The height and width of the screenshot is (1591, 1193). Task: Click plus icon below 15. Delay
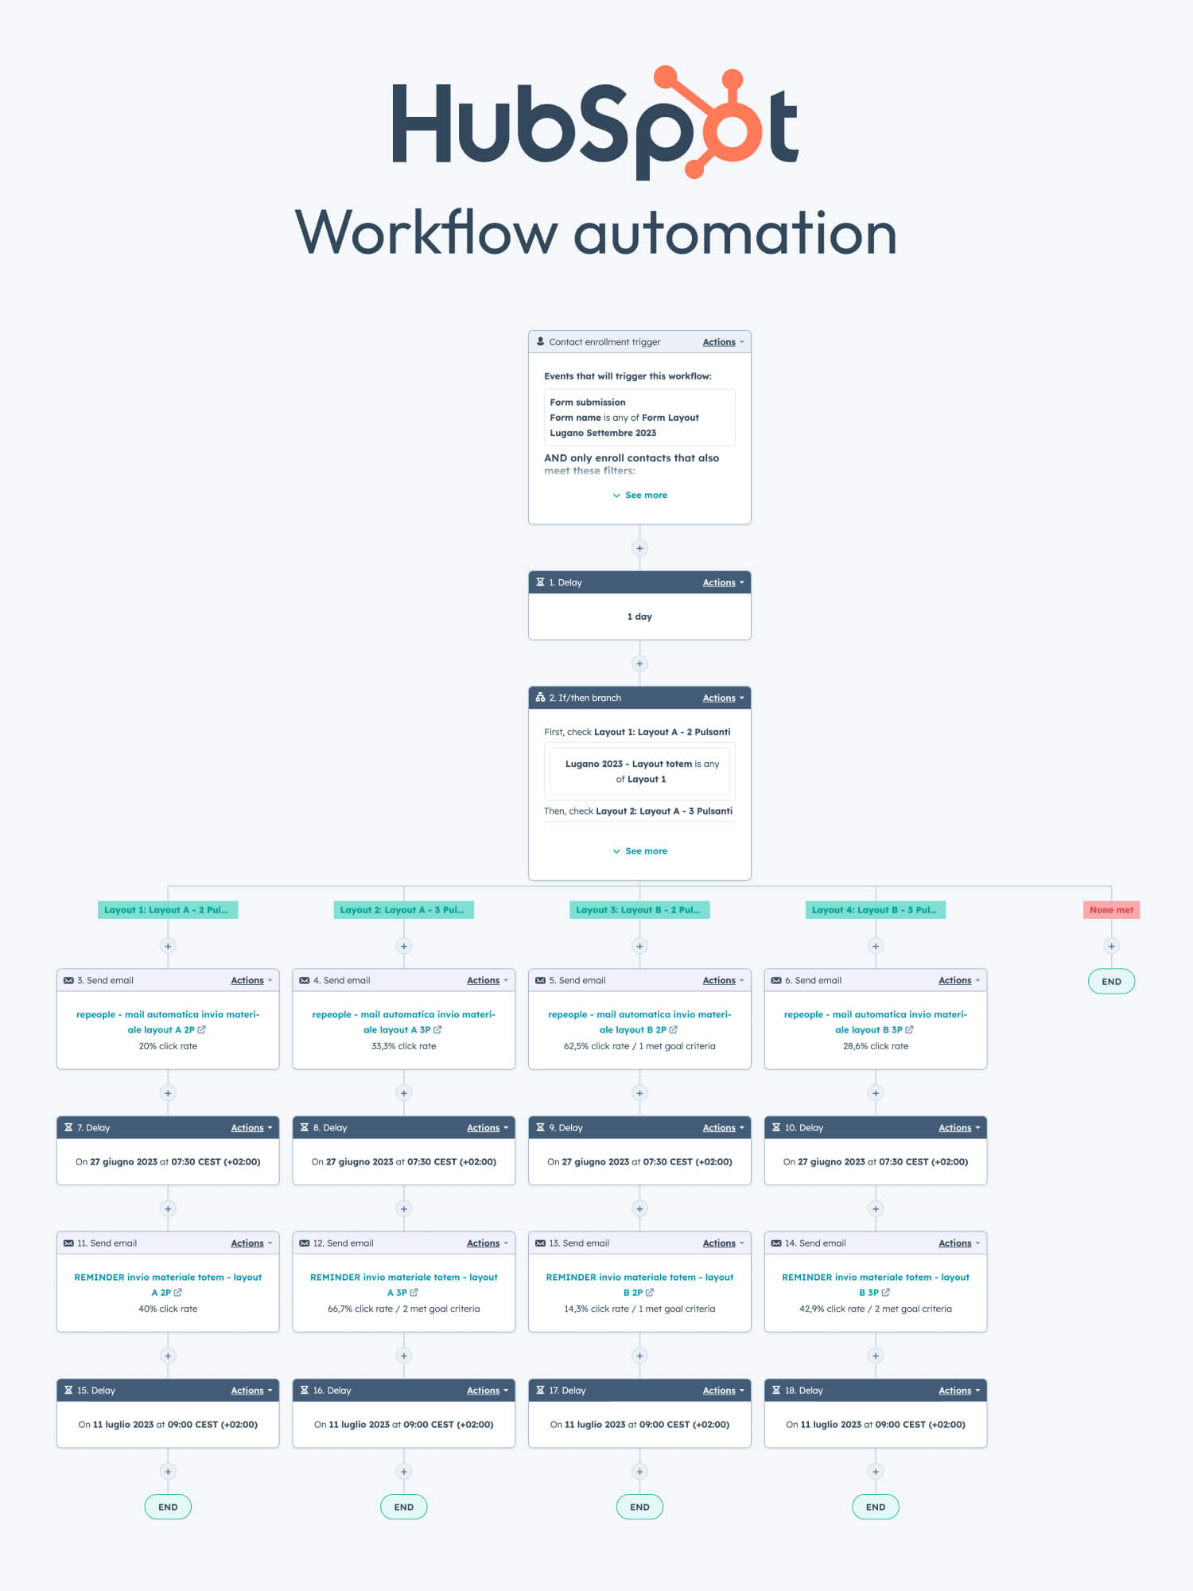(168, 1472)
